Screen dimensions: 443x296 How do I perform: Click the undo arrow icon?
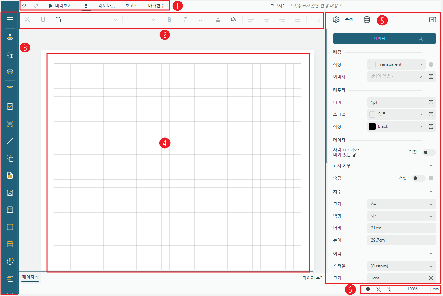coord(24,6)
